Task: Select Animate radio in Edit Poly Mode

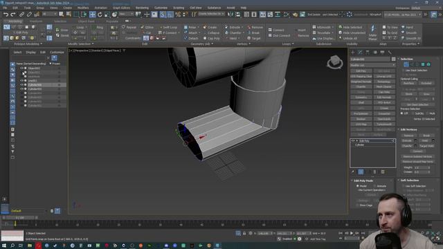Action: point(374,186)
